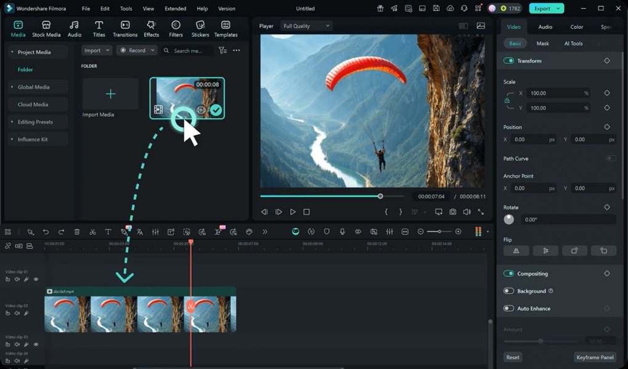Click the Redo icon in the toolbar
The image size is (628, 369).
(x=61, y=232)
